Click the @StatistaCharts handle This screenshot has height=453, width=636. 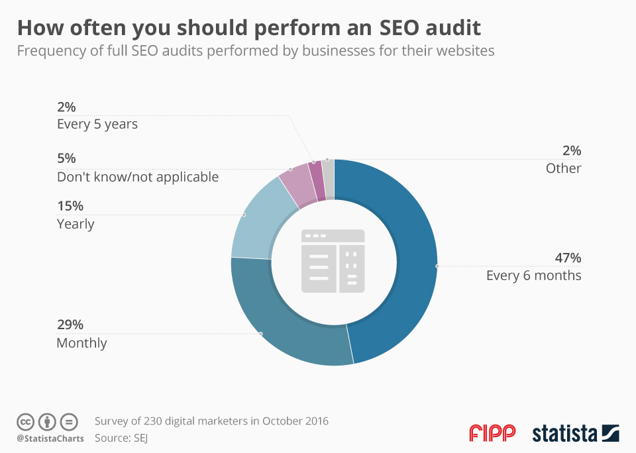point(50,438)
